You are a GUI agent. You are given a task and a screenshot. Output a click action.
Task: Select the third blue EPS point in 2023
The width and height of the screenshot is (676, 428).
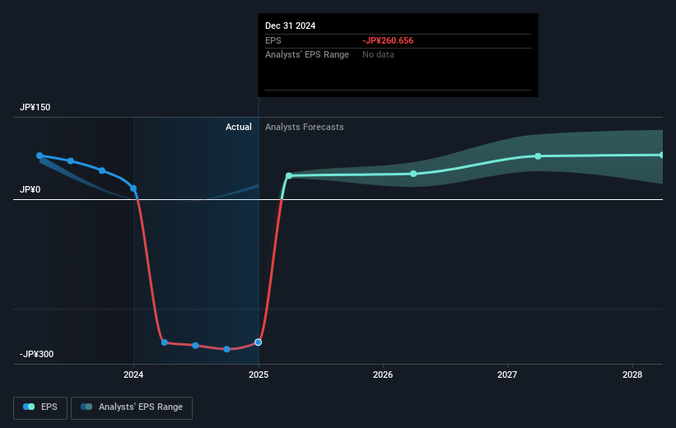click(102, 170)
